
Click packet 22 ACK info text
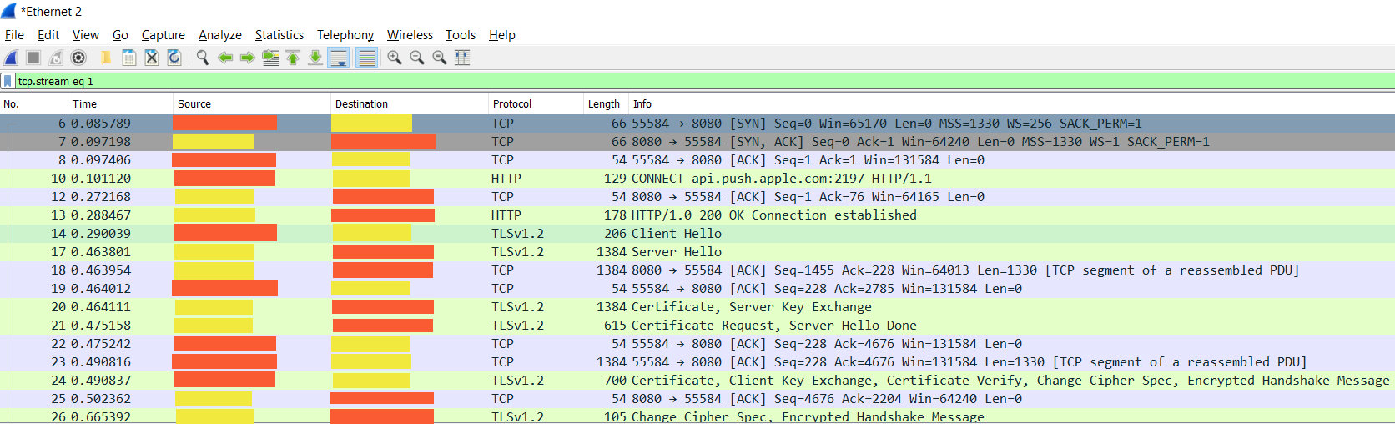click(x=827, y=344)
